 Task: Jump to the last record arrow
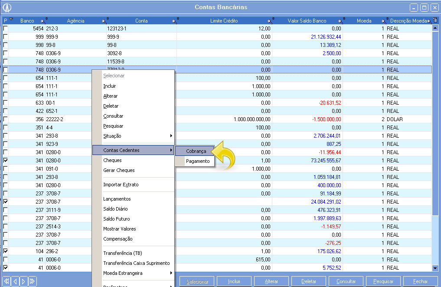[33, 281]
